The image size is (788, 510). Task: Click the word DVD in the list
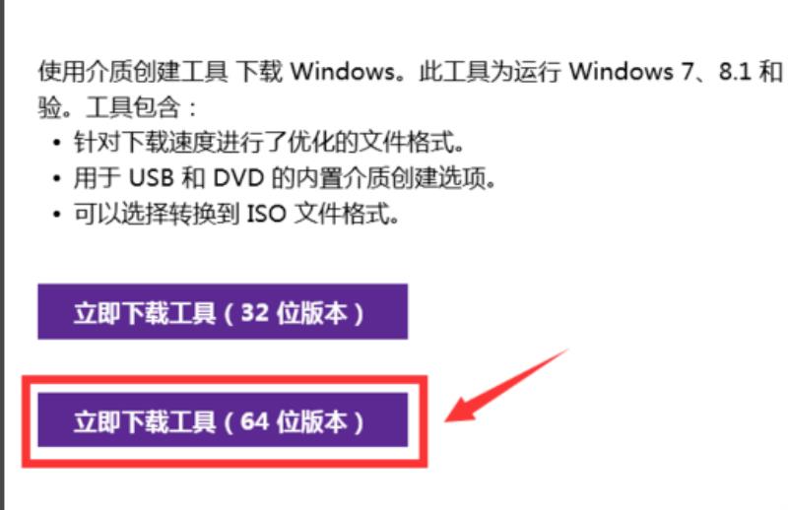coord(238,178)
